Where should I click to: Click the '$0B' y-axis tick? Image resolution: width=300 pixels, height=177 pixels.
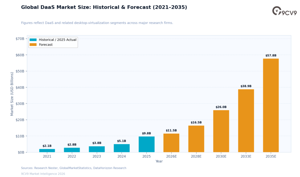point(21,152)
